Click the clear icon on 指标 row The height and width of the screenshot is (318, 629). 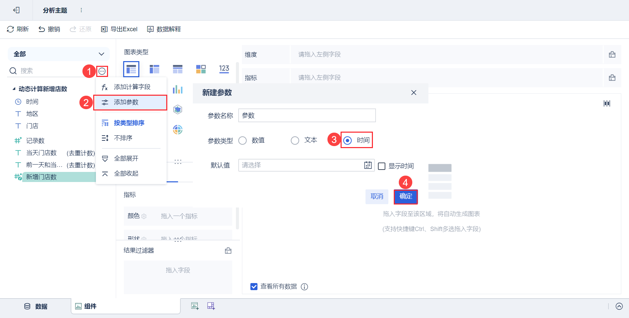click(x=612, y=78)
